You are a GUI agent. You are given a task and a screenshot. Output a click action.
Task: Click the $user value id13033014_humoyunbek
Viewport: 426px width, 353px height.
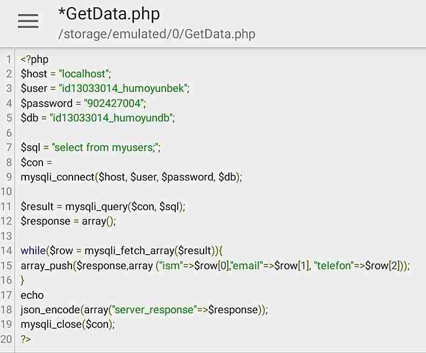[123, 89]
